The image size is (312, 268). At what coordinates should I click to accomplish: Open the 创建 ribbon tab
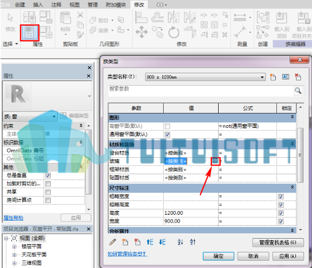click(x=20, y=5)
